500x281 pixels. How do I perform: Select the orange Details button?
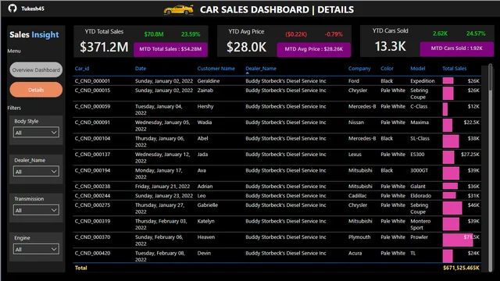[36, 90]
